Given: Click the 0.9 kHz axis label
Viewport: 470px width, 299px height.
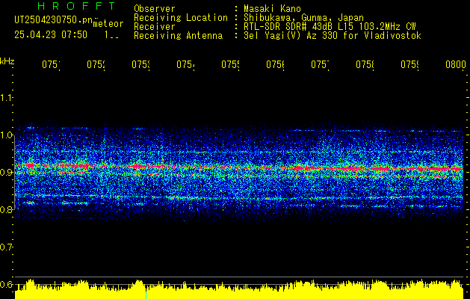Looking at the screenshot, I should click(6, 172).
